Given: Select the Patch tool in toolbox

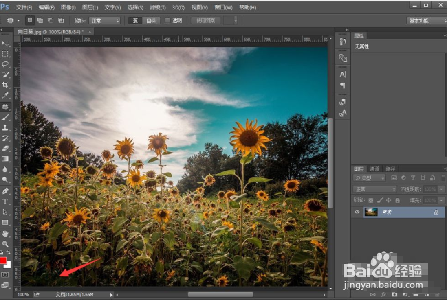Looking at the screenshot, I should (x=5, y=107).
